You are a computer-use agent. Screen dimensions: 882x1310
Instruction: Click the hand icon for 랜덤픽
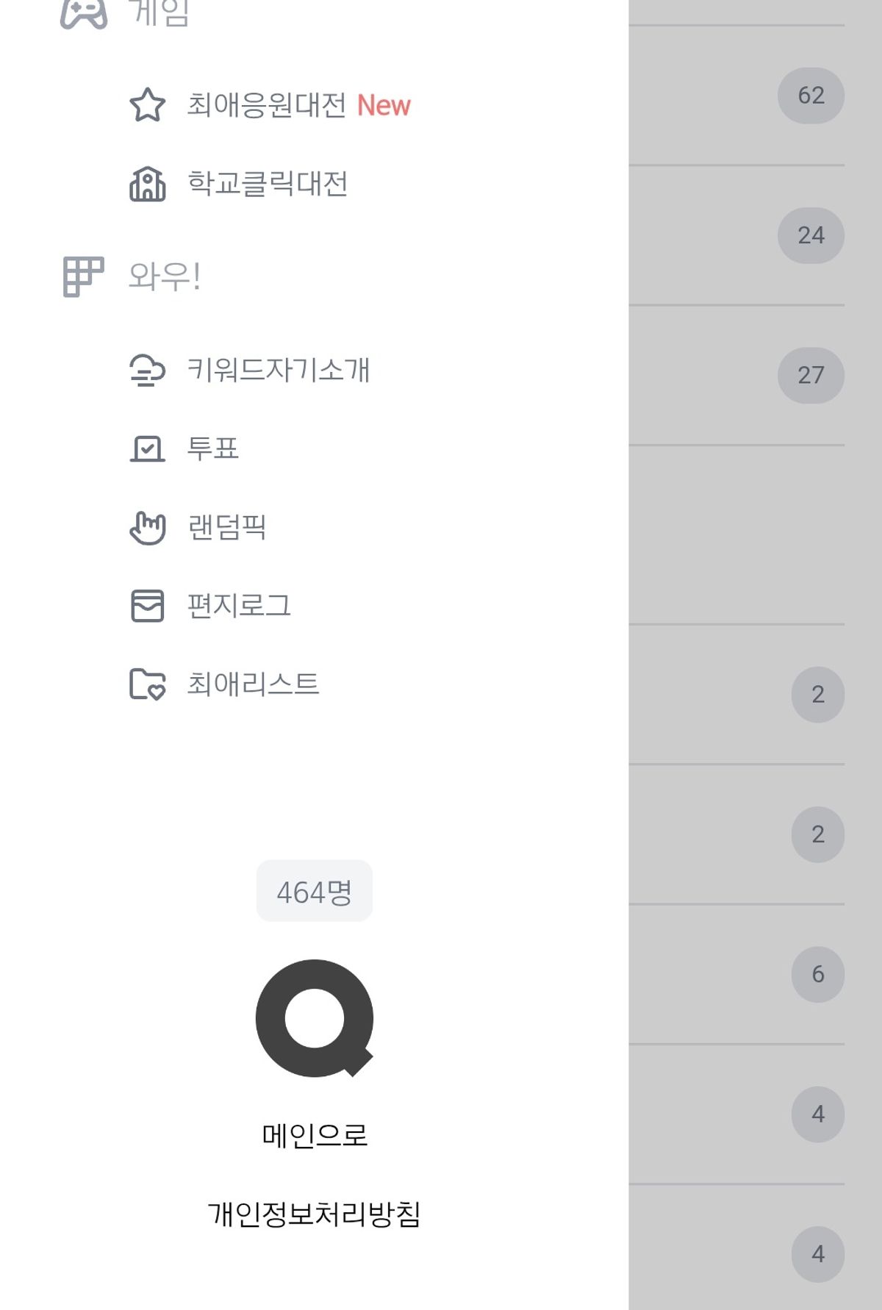tap(147, 527)
